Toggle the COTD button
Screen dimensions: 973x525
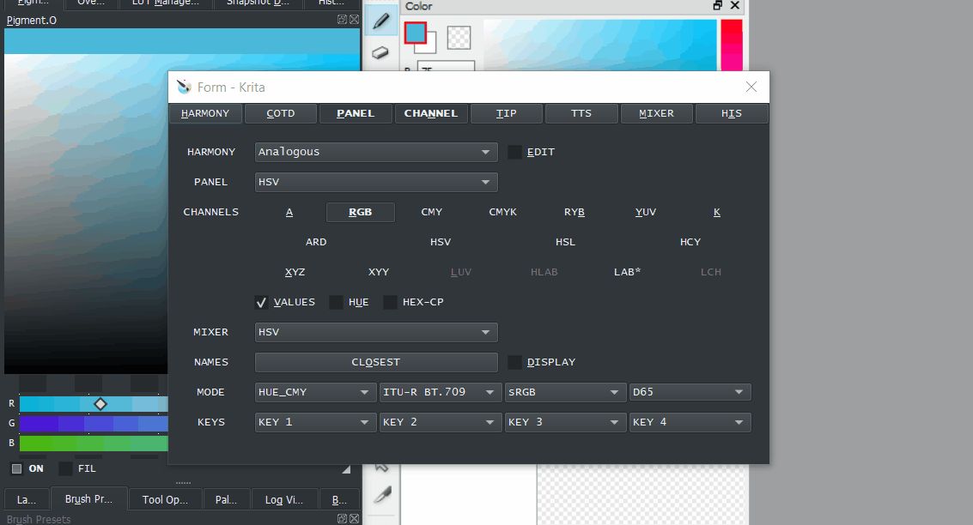tap(281, 113)
